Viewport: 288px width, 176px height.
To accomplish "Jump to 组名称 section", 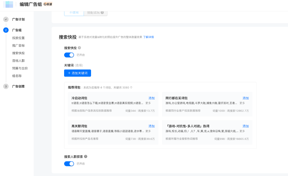I will coord(17,76).
